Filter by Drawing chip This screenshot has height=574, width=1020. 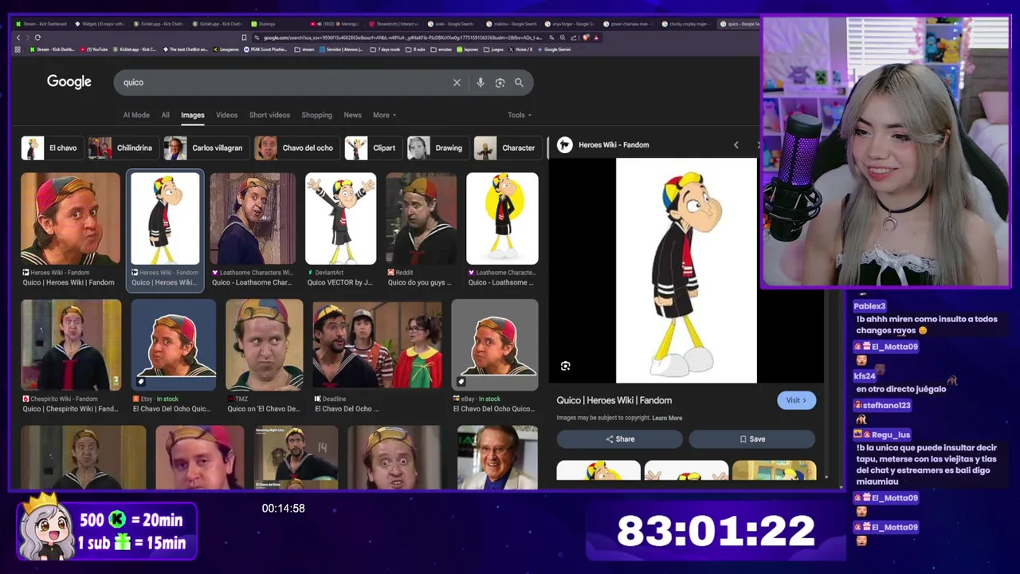click(x=437, y=148)
